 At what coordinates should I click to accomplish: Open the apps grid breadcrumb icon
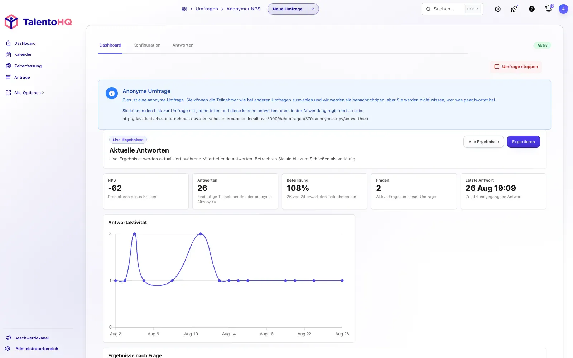[184, 9]
